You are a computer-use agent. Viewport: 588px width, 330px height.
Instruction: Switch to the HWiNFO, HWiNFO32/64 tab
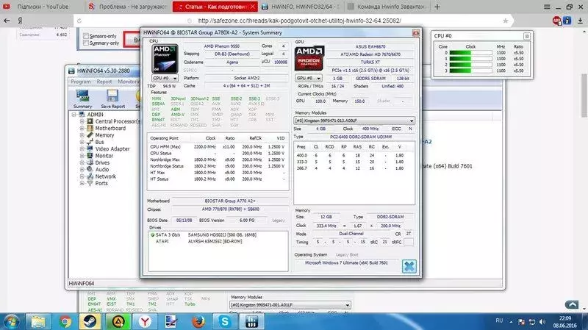tap(301, 7)
